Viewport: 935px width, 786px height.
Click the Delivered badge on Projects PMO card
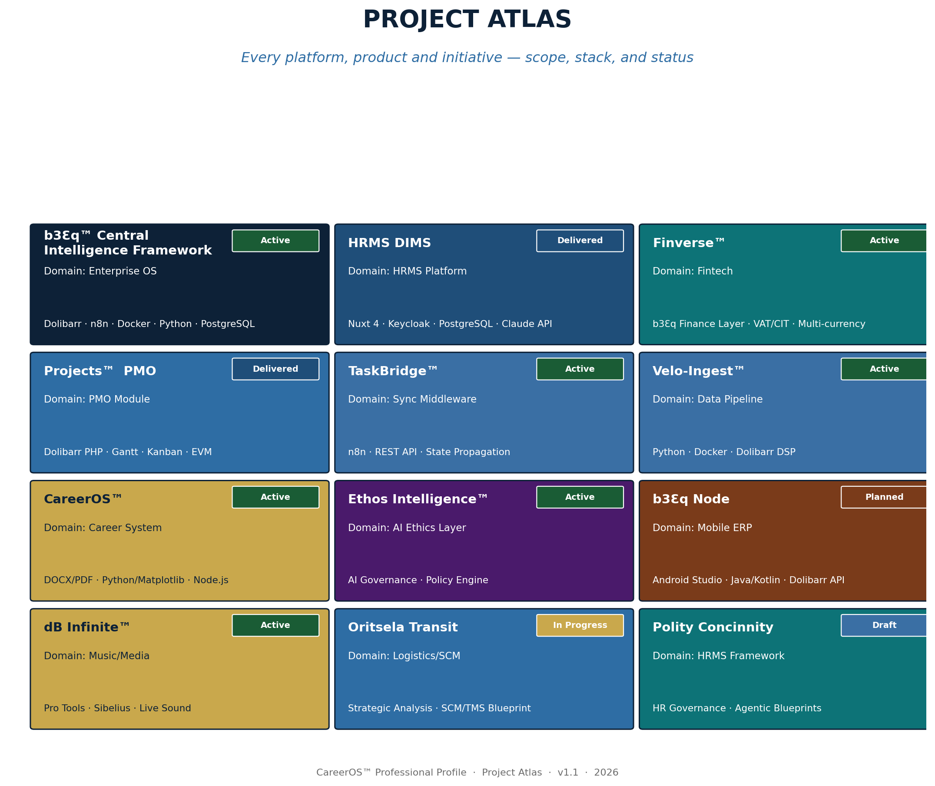275,369
